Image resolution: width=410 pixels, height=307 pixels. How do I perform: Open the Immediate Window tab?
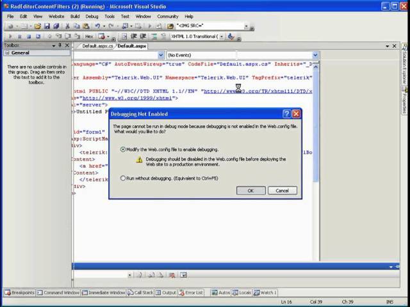coord(104,293)
